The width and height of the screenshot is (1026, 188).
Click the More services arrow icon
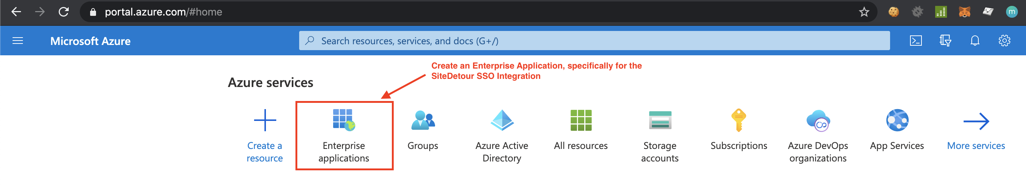coord(976,121)
